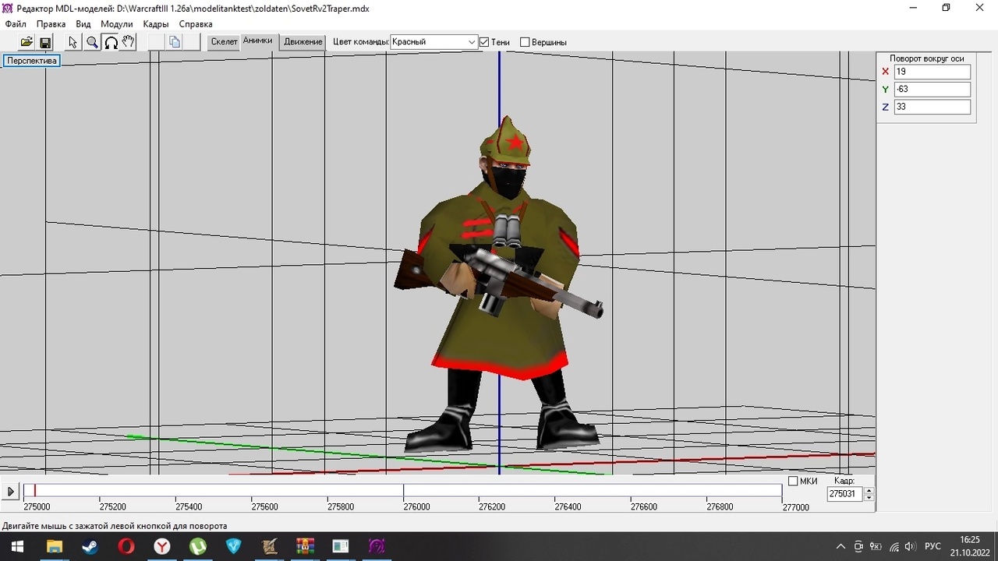998x561 pixels.
Task: Open the Цвет команды dropdown
Action: coord(434,42)
